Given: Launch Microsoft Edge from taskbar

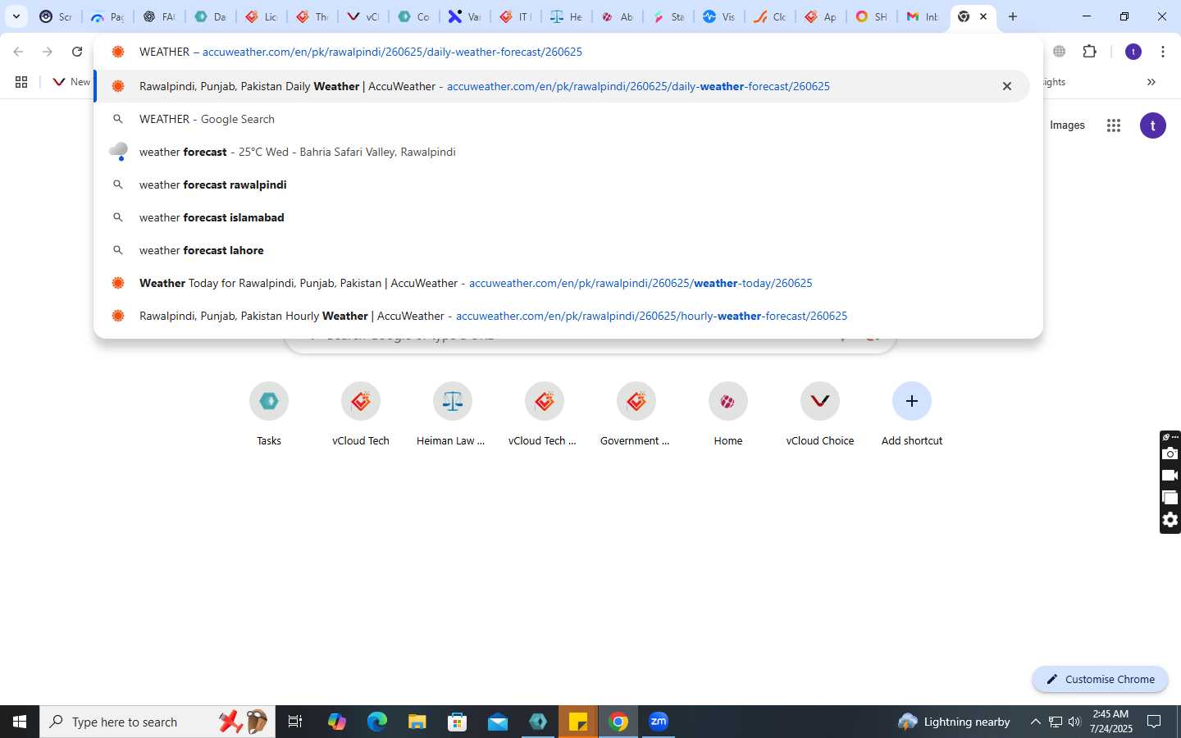Looking at the screenshot, I should [376, 722].
